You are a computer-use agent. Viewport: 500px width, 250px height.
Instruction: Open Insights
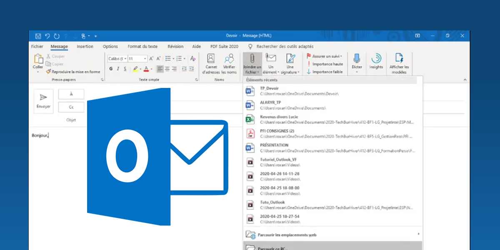coord(376,61)
